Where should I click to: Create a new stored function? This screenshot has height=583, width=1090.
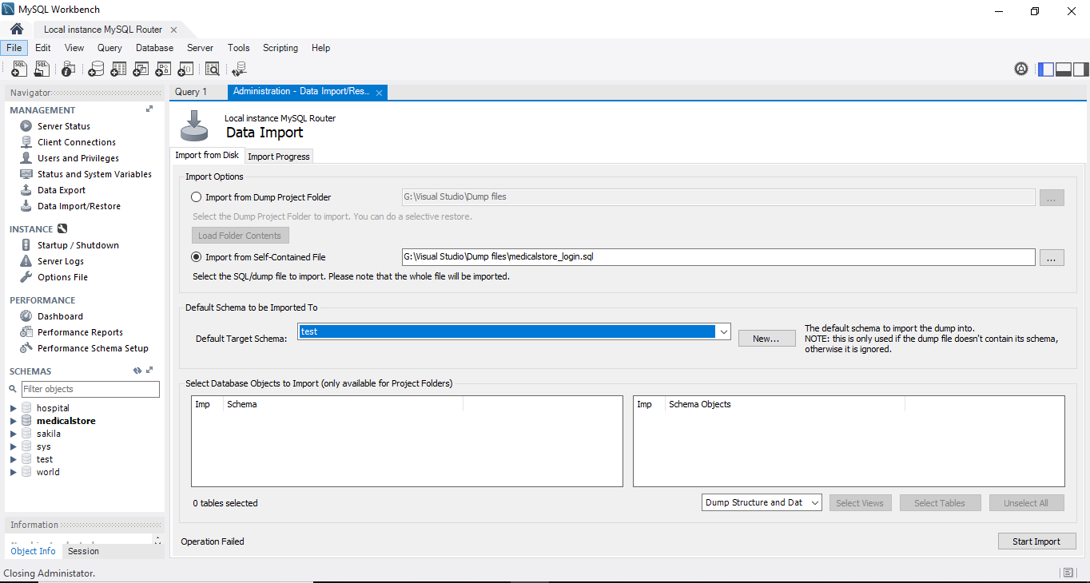[185, 69]
